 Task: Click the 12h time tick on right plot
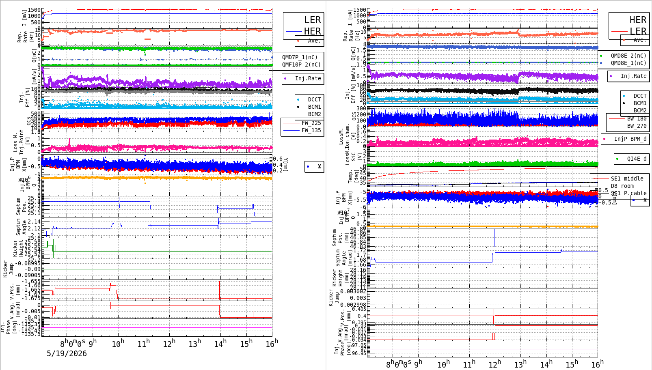[495, 364]
